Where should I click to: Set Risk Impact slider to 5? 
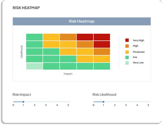coord(68,102)
